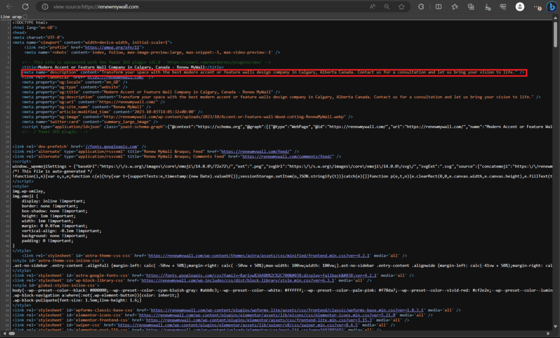Open Split screen icon in toolbar

(x=439, y=7)
